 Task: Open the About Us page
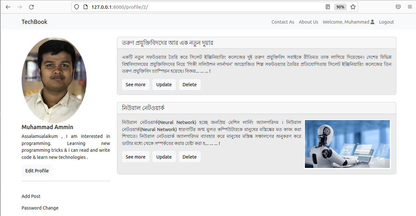click(308, 22)
